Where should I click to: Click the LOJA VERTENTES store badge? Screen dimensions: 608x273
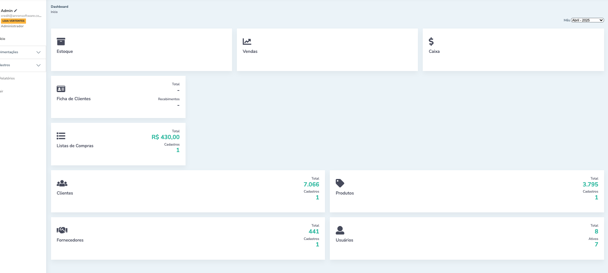click(13, 21)
